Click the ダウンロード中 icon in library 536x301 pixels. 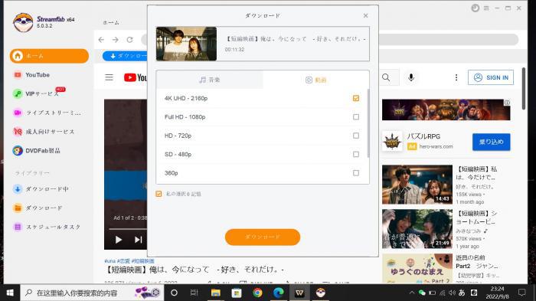pos(18,189)
